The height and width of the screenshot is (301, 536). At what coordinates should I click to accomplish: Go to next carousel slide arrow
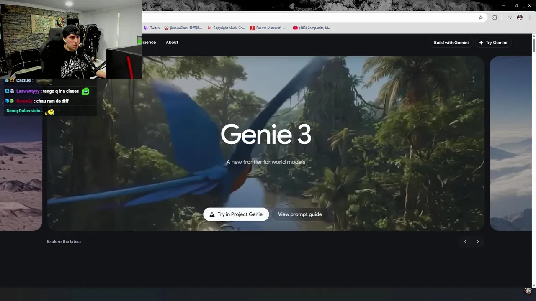pyautogui.click(x=478, y=242)
